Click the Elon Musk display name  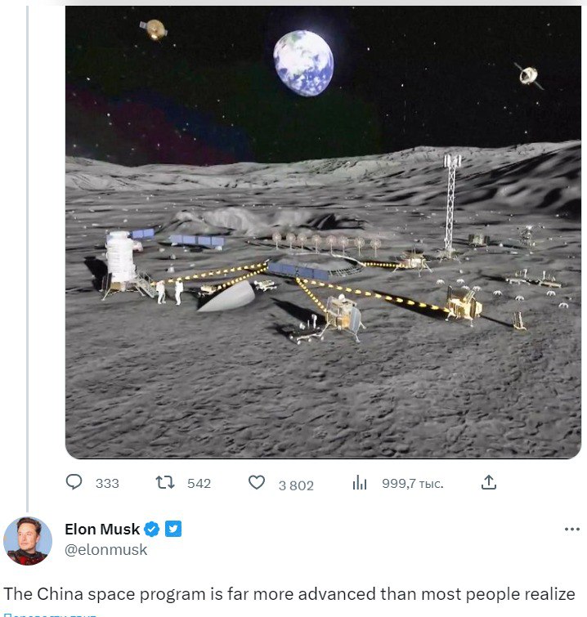tap(102, 530)
